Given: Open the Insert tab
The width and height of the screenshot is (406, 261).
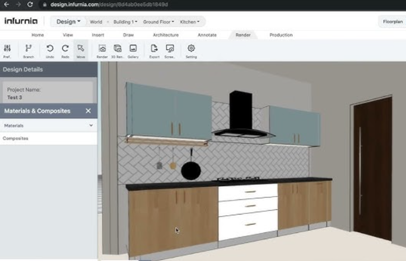Looking at the screenshot, I should point(98,35).
